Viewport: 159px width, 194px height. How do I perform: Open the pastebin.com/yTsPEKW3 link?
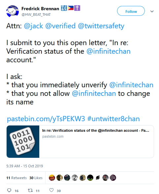pos(46,119)
